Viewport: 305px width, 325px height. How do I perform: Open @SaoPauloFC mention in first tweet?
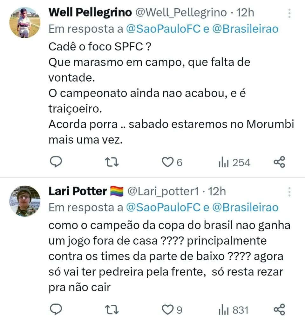(x=163, y=29)
